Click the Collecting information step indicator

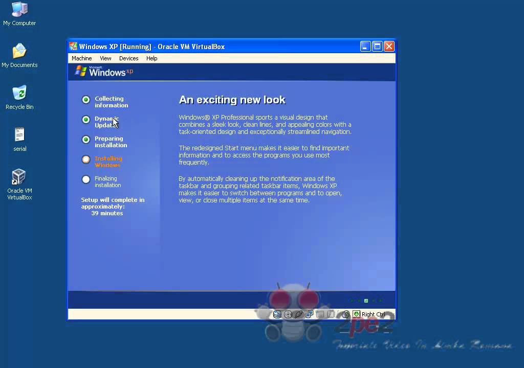86,100
